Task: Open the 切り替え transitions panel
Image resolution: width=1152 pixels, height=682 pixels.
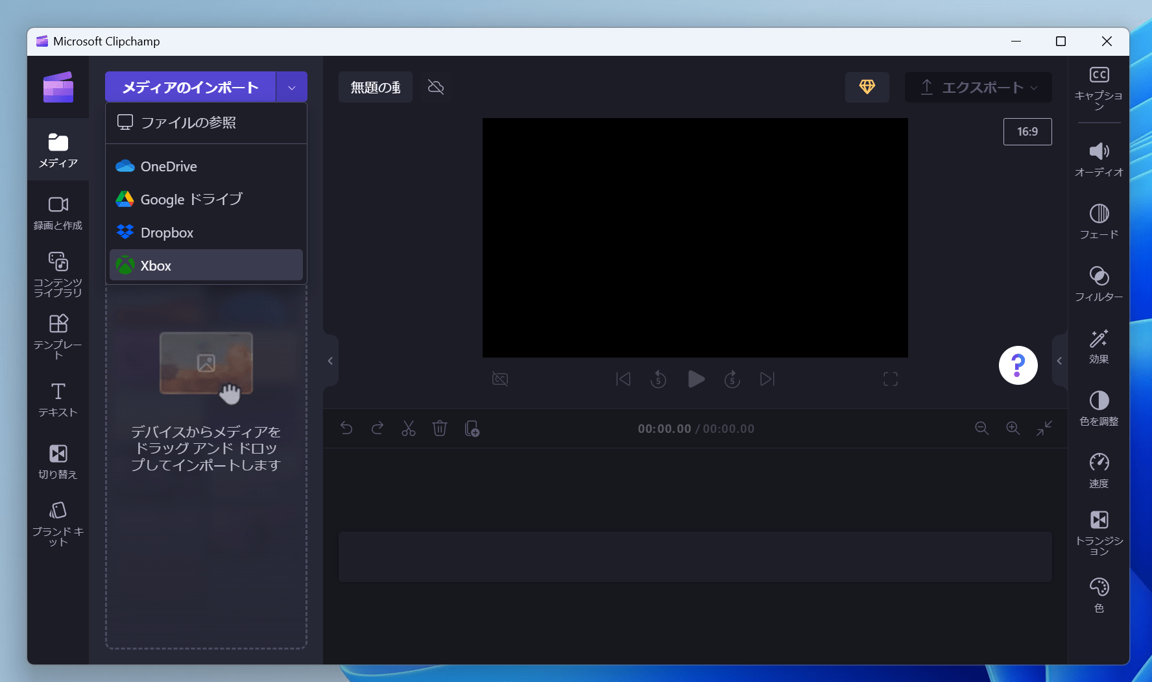Action: [58, 461]
